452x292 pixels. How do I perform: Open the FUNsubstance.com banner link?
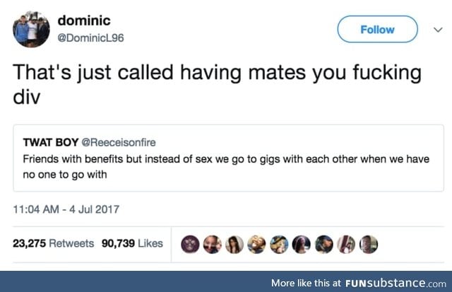tap(359, 283)
